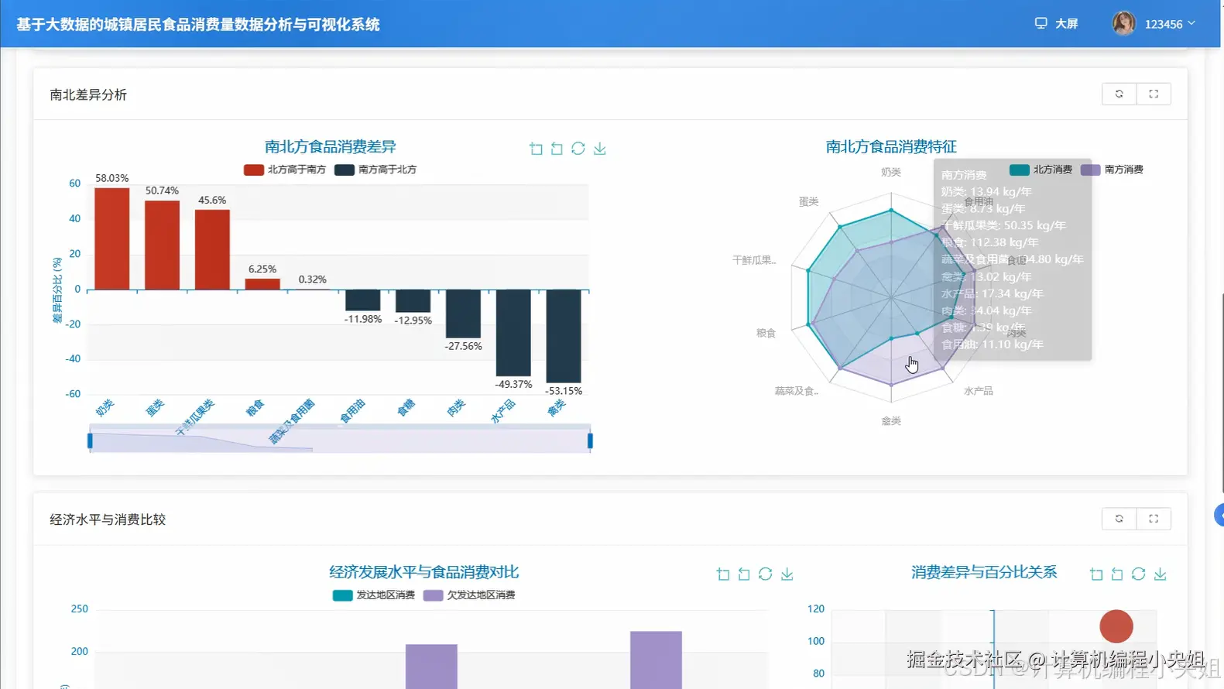Screen dimensions: 1224x689
Task: Click the -12.95% value label
Action: [x=413, y=321]
